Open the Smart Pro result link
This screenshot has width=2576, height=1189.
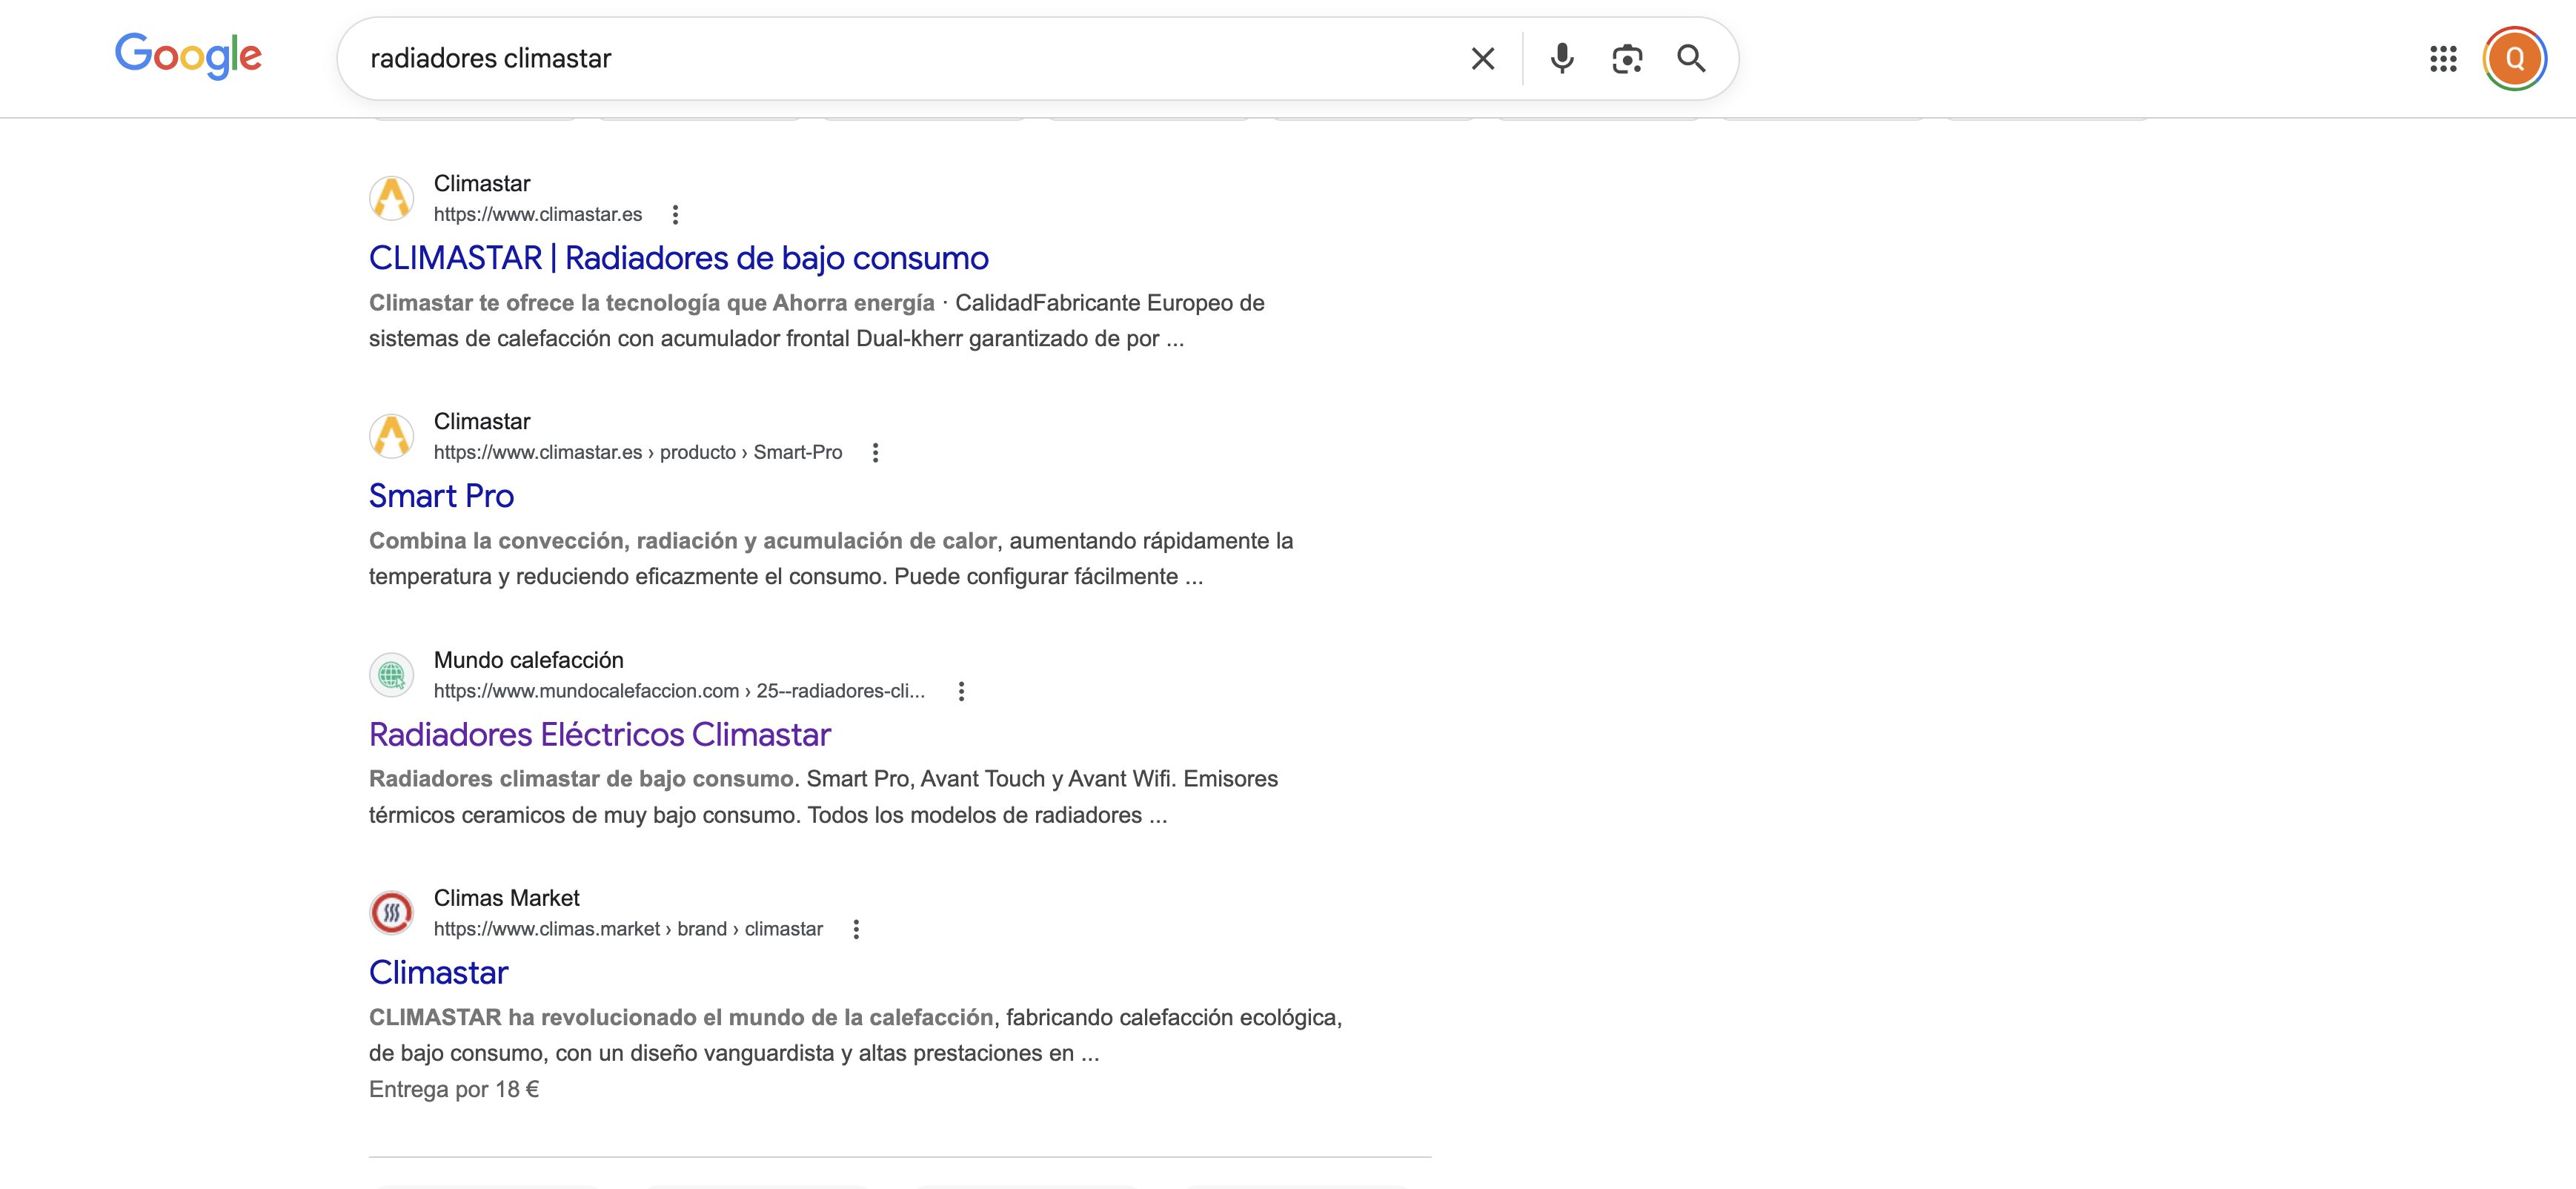pos(441,495)
